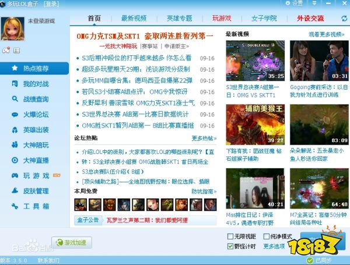
Task: Open 瓦罗兰之声第二期 announcement
Action: pyautogui.click(x=147, y=220)
